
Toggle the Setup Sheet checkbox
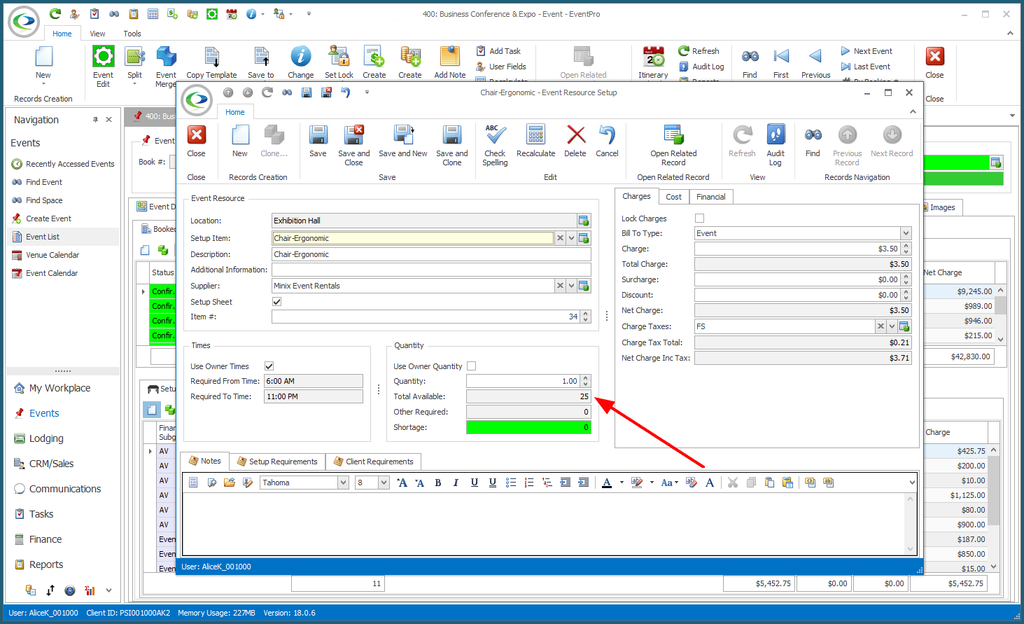click(276, 302)
